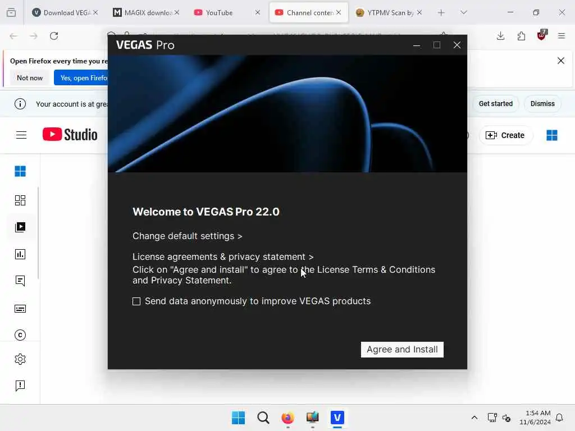Open Change default settings link
This screenshot has height=431, width=575.
pos(187,236)
